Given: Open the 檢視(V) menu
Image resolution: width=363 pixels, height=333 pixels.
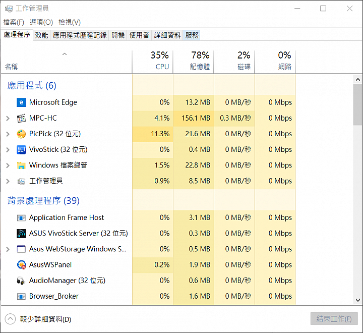Looking at the screenshot, I should click(70, 22).
